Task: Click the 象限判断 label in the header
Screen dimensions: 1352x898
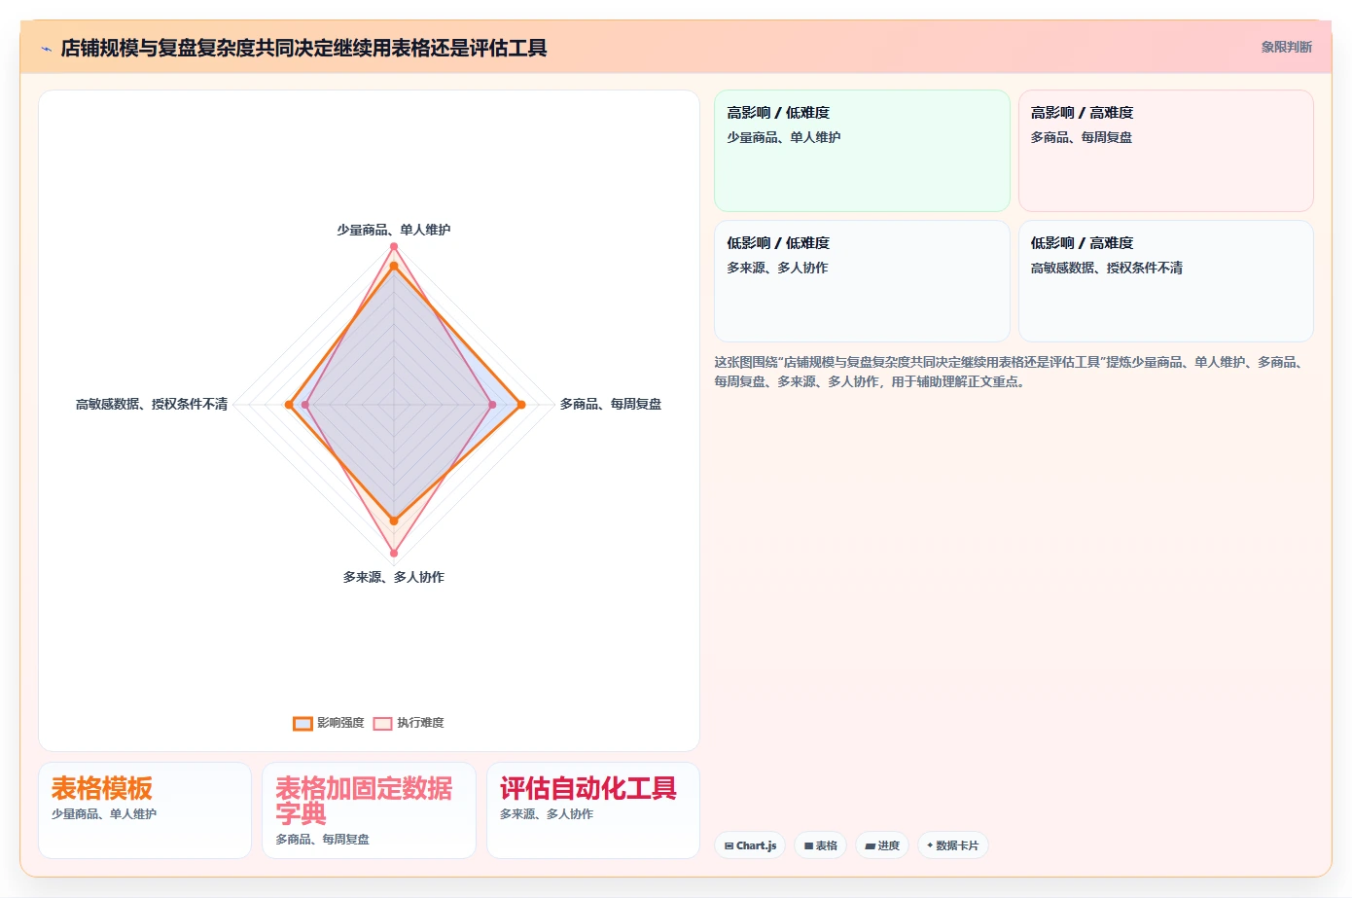Action: tap(1286, 47)
